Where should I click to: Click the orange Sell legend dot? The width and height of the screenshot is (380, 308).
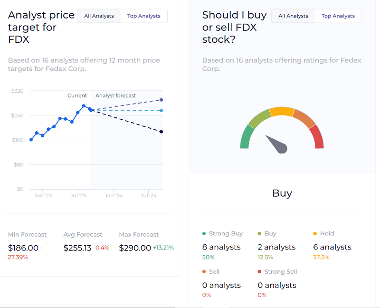[204, 272]
